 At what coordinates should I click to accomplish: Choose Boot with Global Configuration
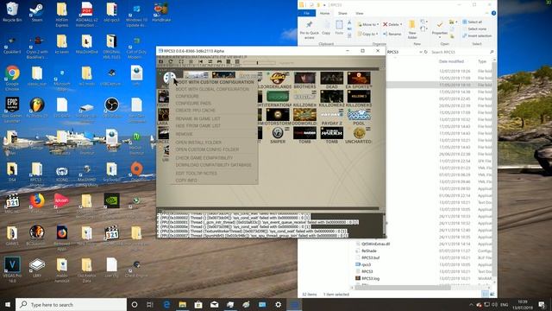(213, 89)
